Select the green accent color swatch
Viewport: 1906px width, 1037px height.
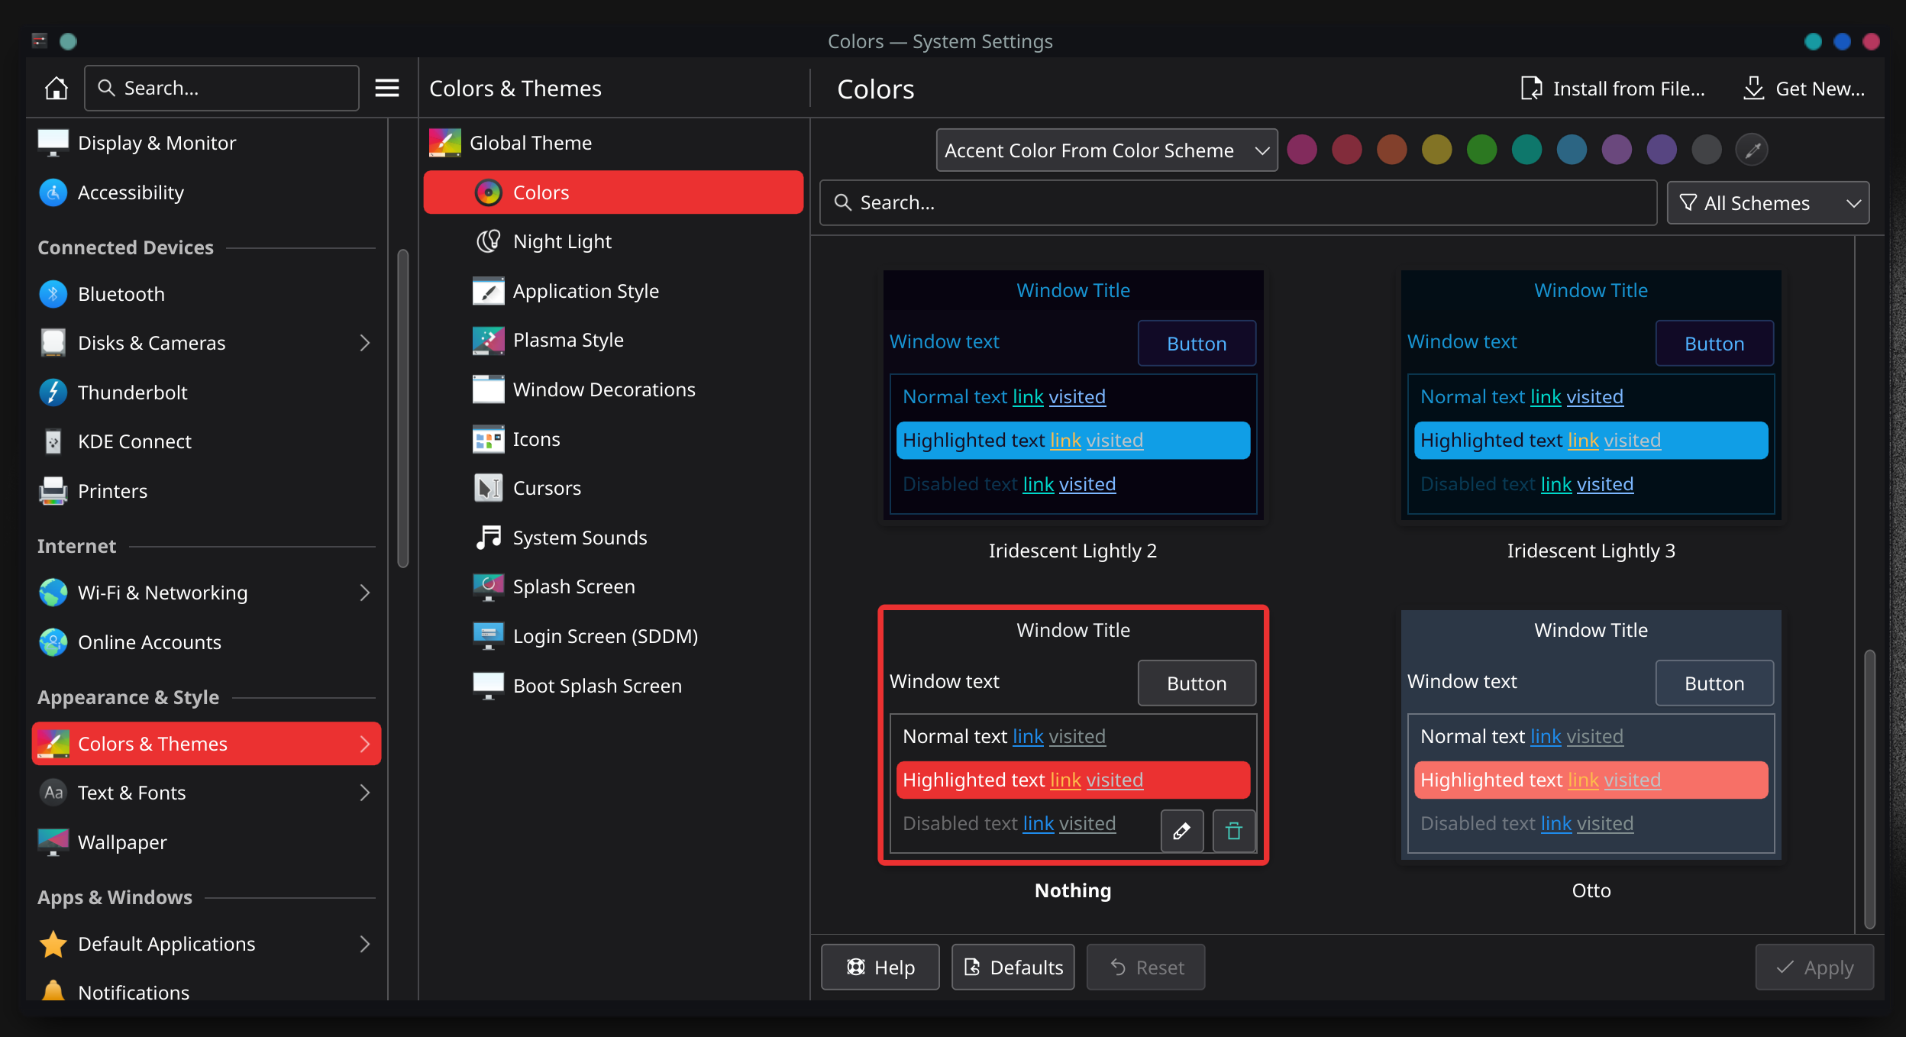tap(1481, 150)
